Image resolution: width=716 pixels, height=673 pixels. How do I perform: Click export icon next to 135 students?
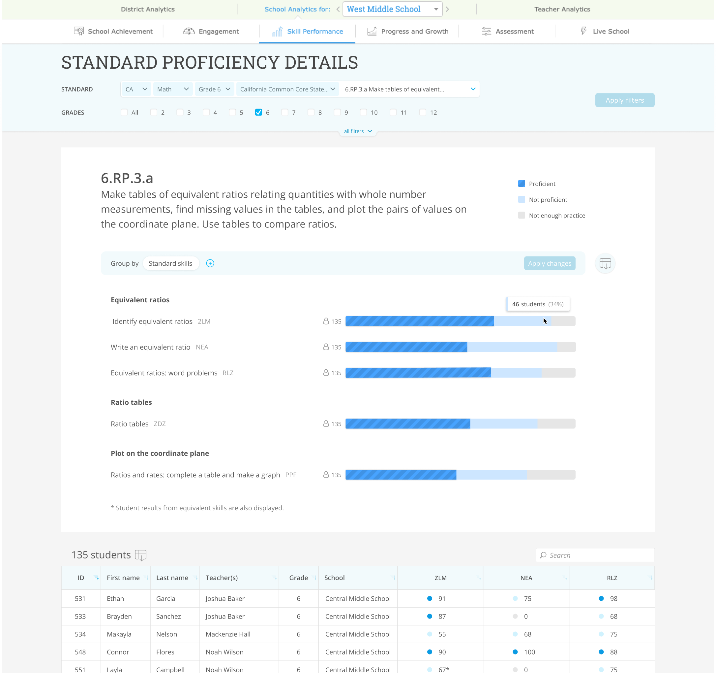tap(140, 555)
